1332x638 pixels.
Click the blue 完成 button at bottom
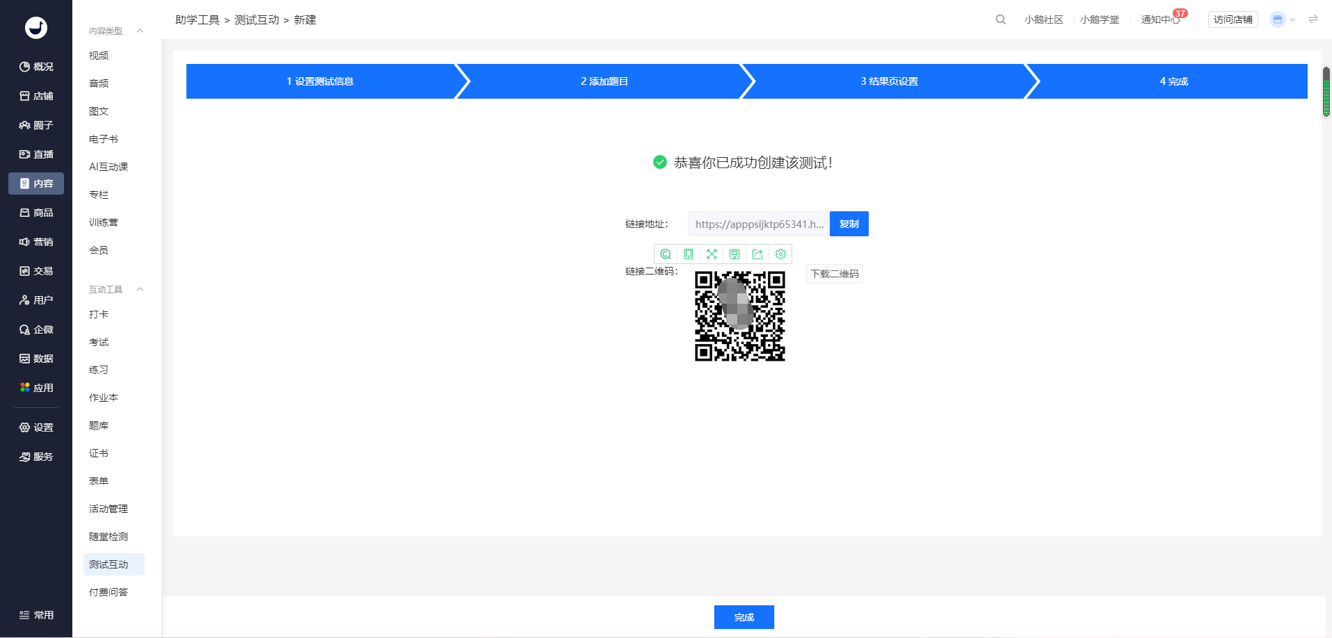(x=744, y=617)
